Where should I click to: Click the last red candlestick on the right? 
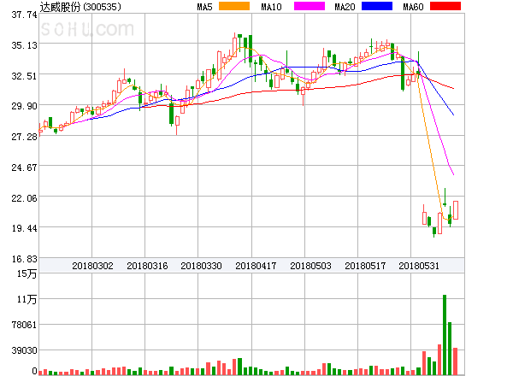456,210
